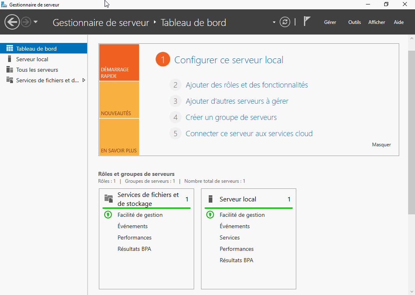This screenshot has height=295, width=415.
Task: Click the refresh dashboard icon
Action: coord(285,22)
